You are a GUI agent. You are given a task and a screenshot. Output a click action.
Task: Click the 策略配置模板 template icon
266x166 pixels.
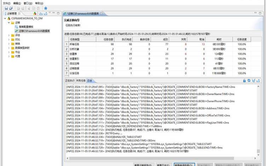[16, 27]
